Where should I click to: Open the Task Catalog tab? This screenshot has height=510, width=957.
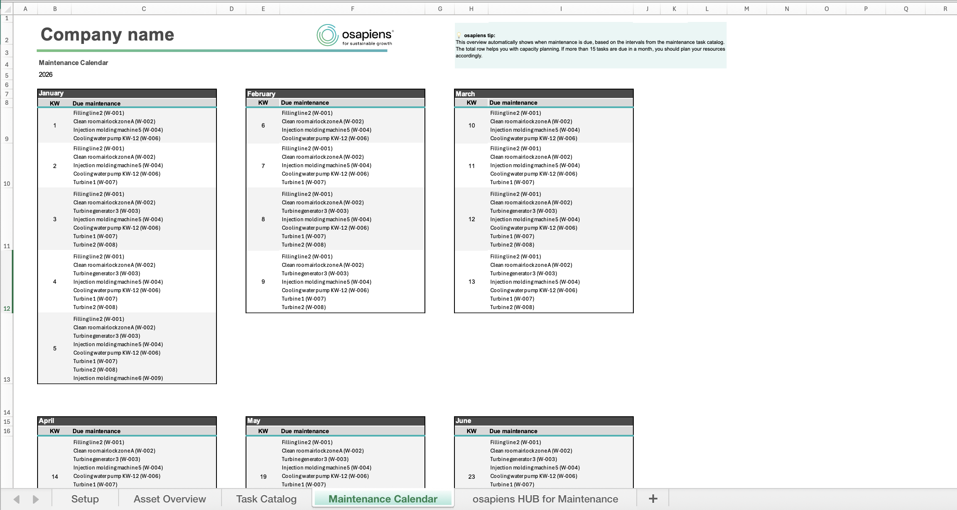pyautogui.click(x=266, y=499)
